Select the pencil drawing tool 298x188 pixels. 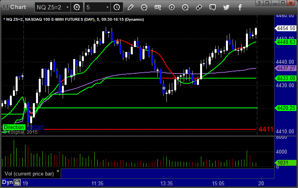click(x=130, y=7)
